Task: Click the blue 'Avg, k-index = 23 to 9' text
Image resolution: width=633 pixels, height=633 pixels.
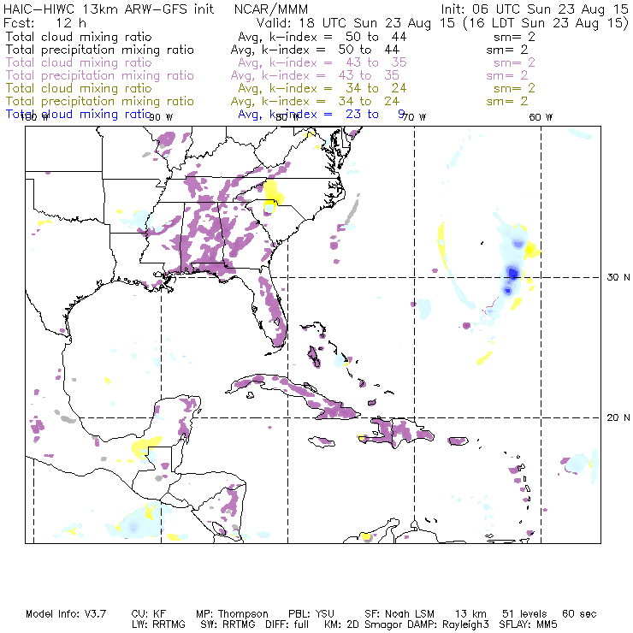Action: [322, 115]
